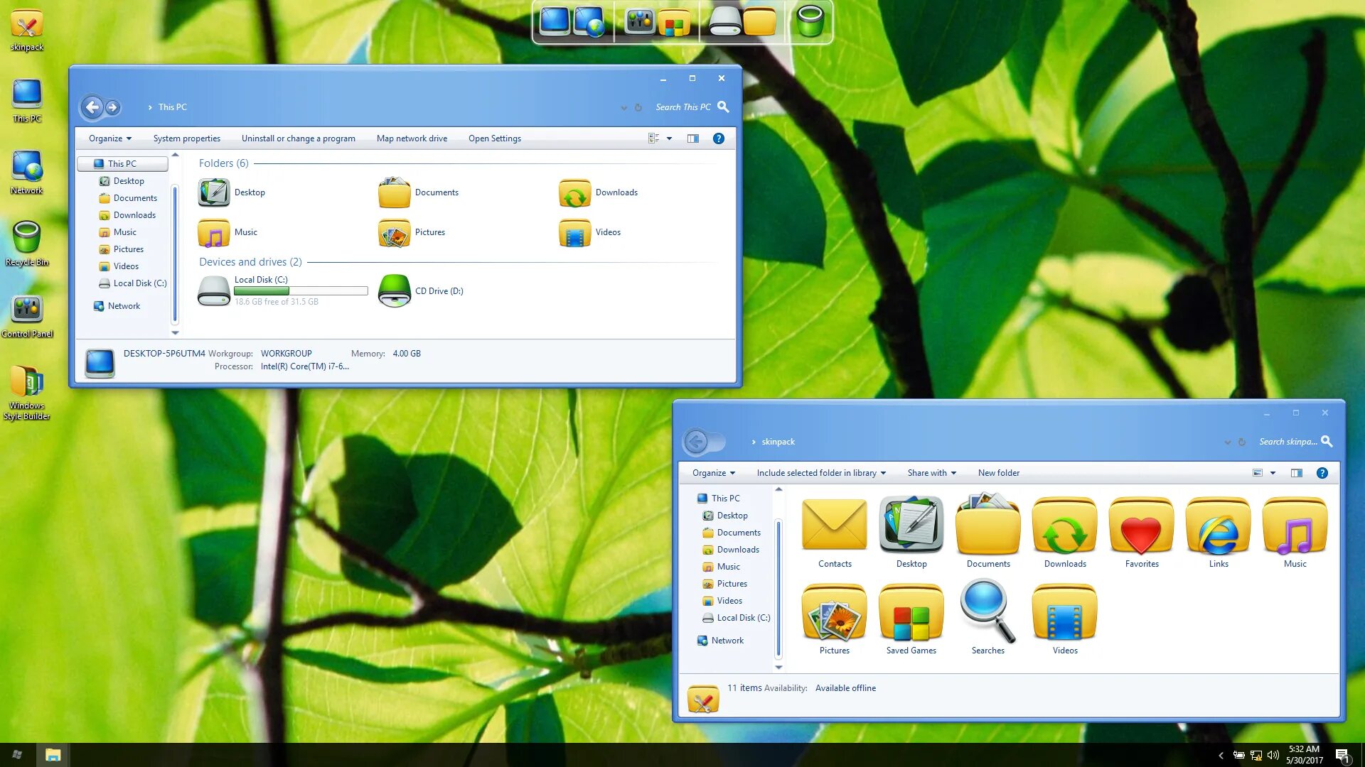Open the Recycle Bin dock icon
Viewport: 1365px width, 767px height.
(x=809, y=21)
